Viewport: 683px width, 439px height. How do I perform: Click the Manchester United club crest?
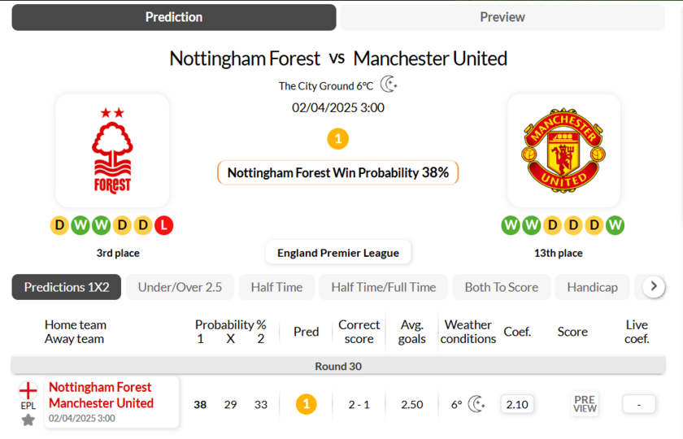pos(563,150)
